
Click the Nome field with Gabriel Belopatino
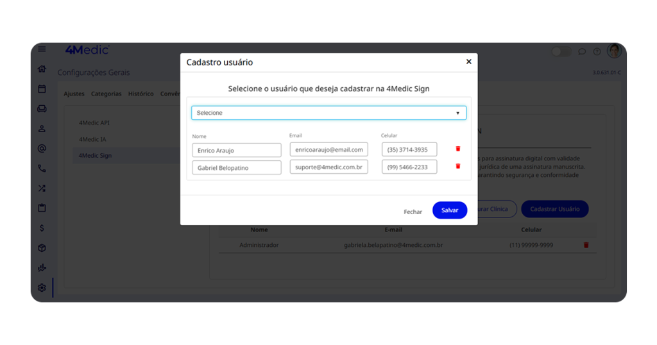coord(237,168)
